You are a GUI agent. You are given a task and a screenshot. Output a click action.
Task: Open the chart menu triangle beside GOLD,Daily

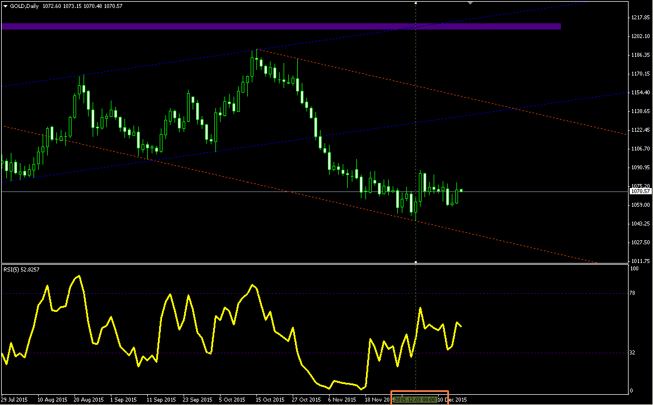[6, 6]
